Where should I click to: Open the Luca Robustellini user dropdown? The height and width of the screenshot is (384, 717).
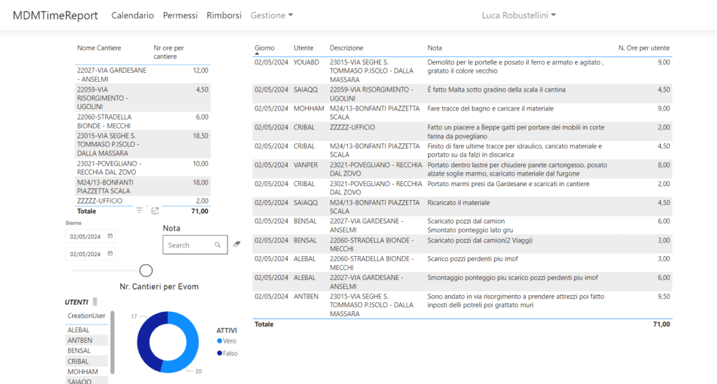(519, 15)
